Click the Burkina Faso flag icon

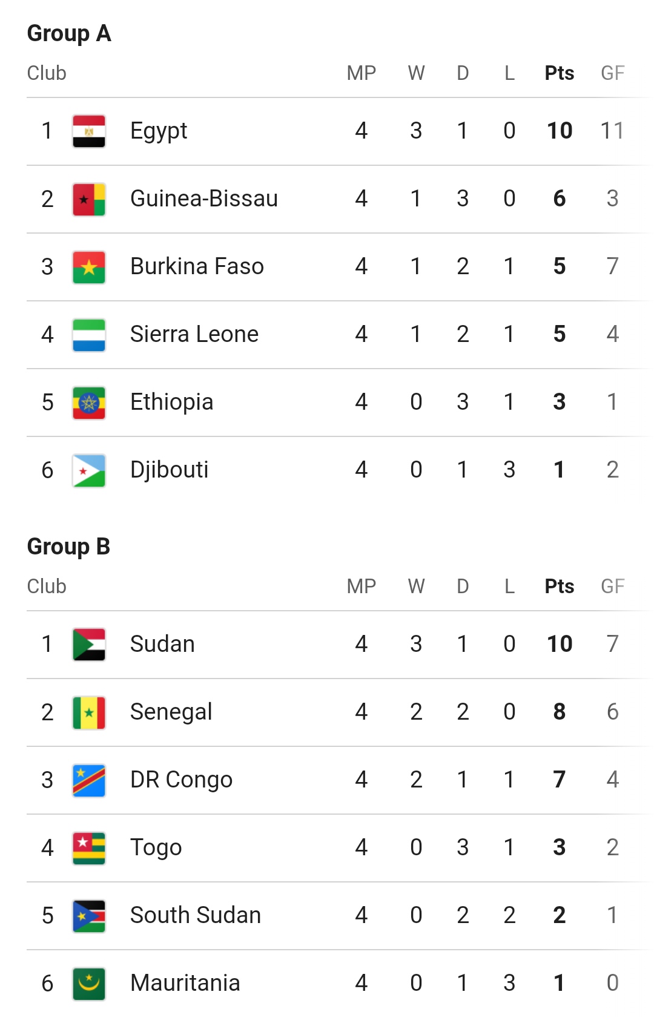tap(89, 267)
